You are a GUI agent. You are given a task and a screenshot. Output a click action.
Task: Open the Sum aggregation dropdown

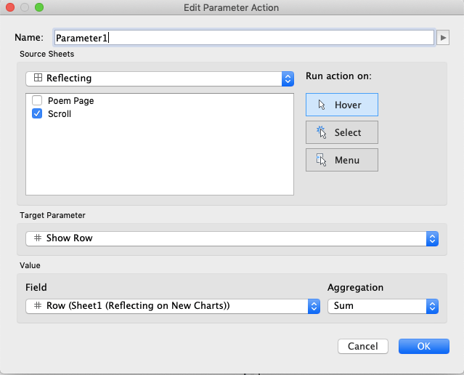pos(432,306)
